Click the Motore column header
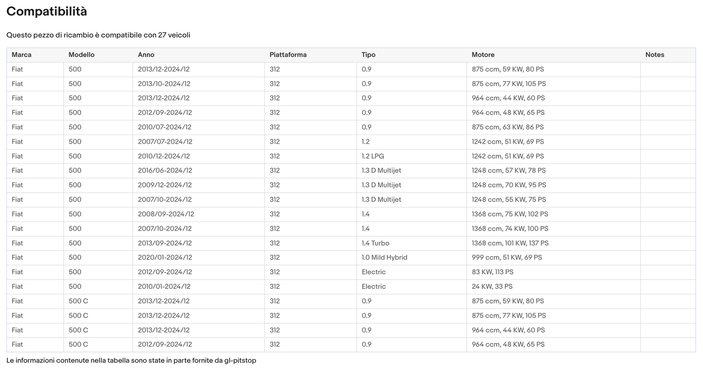703x372 pixels. (x=483, y=55)
